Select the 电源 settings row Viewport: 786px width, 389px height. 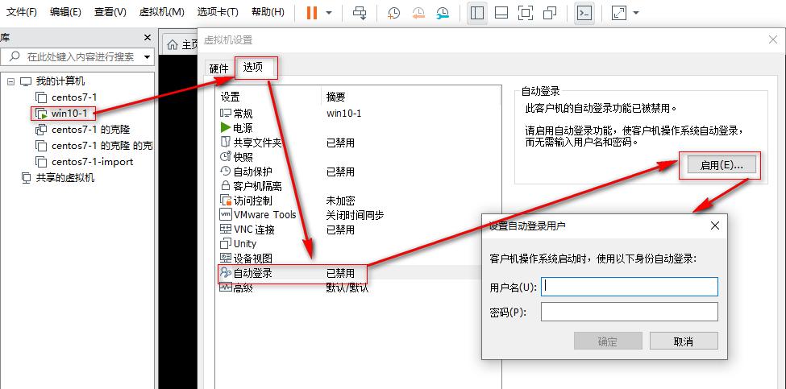click(x=358, y=128)
